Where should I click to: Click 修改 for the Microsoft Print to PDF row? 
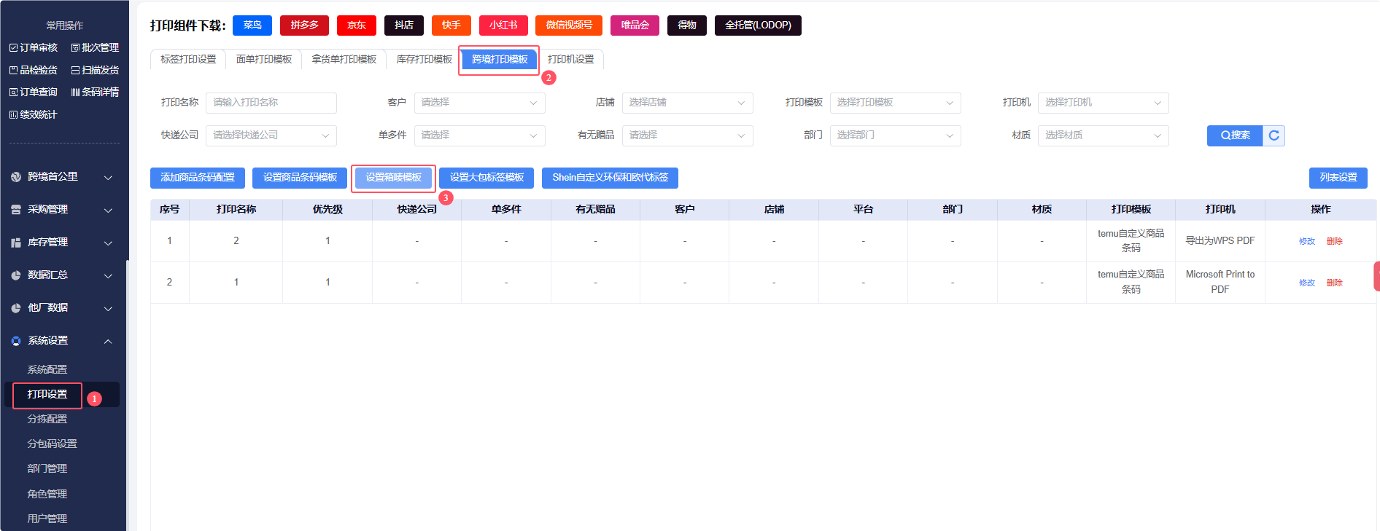pos(1307,283)
